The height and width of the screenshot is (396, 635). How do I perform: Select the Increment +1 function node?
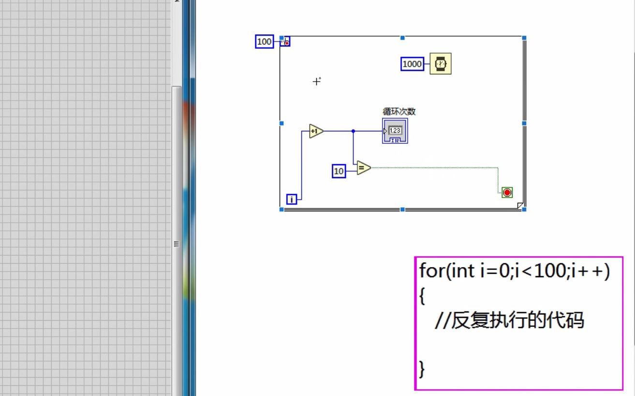pos(316,131)
